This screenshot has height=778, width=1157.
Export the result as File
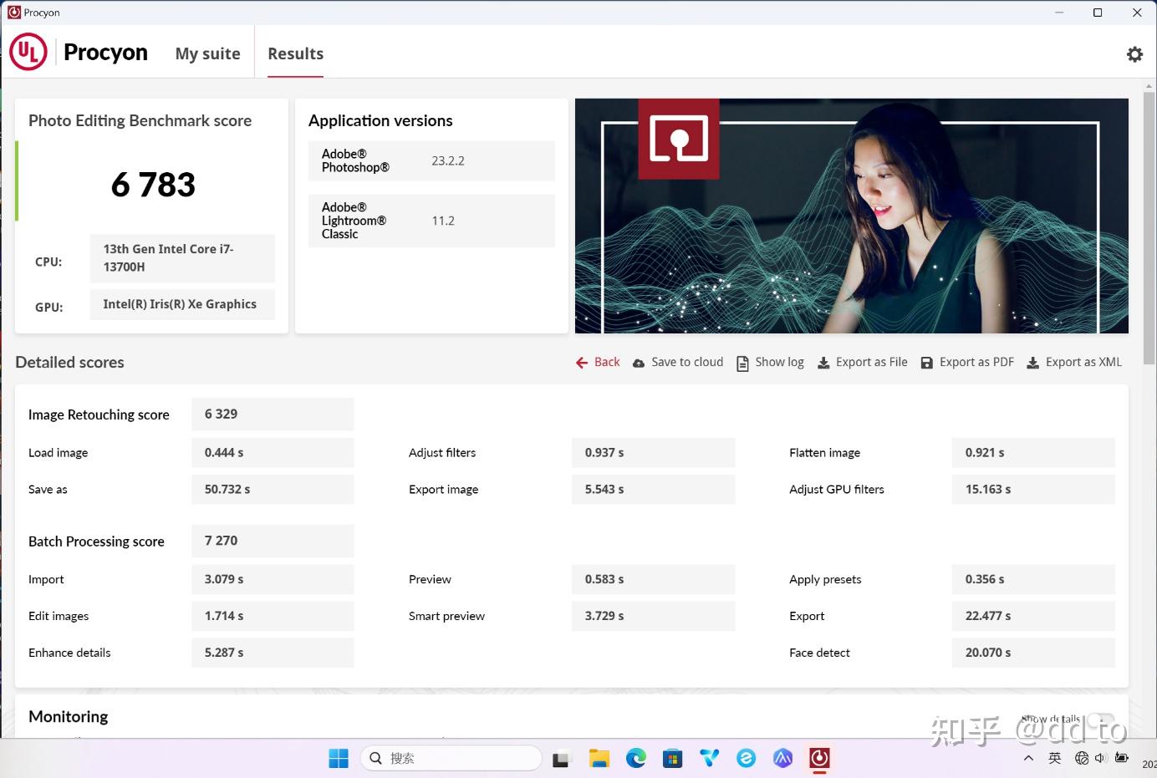862,362
